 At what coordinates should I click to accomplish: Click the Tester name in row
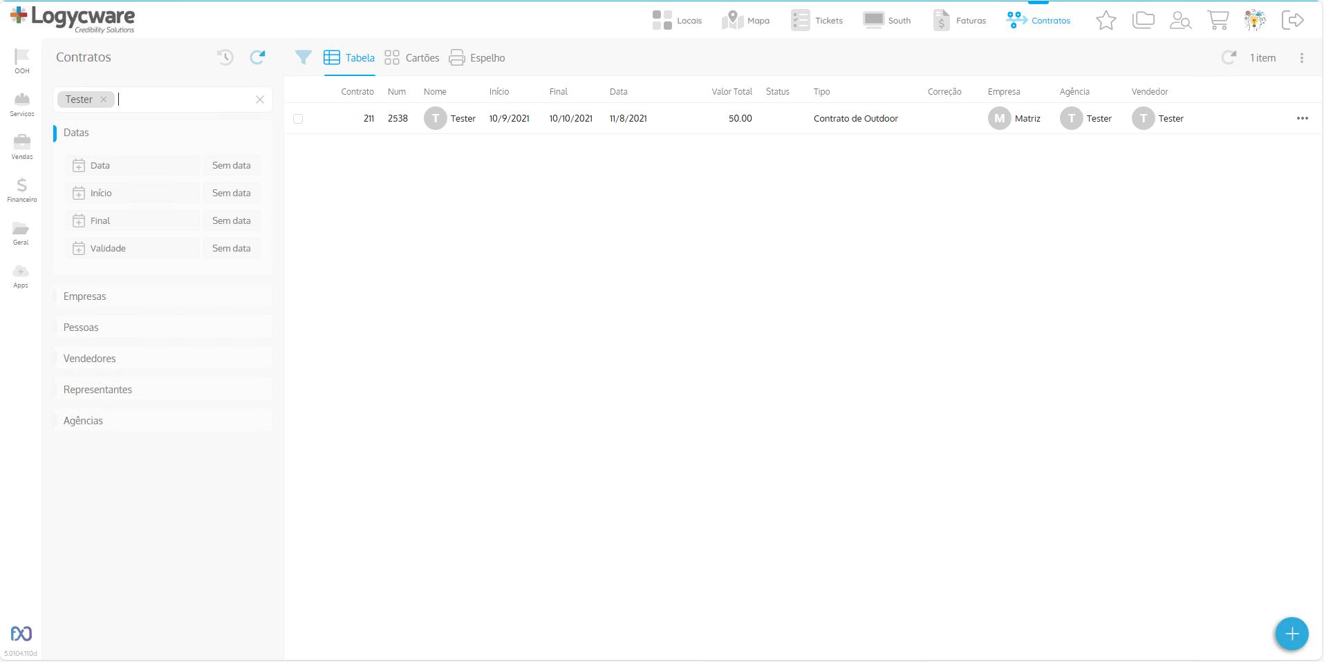pyautogui.click(x=463, y=119)
